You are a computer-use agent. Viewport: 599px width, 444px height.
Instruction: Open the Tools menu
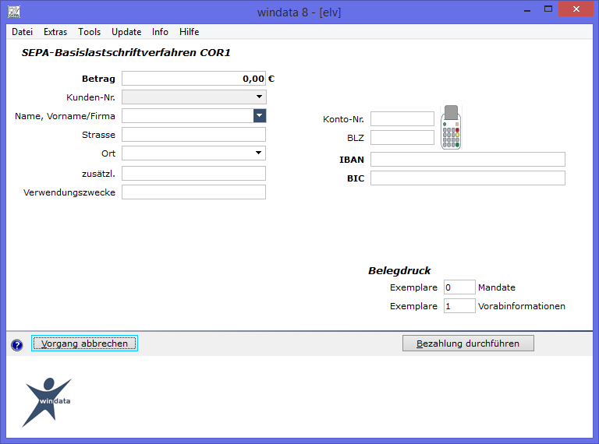click(90, 32)
